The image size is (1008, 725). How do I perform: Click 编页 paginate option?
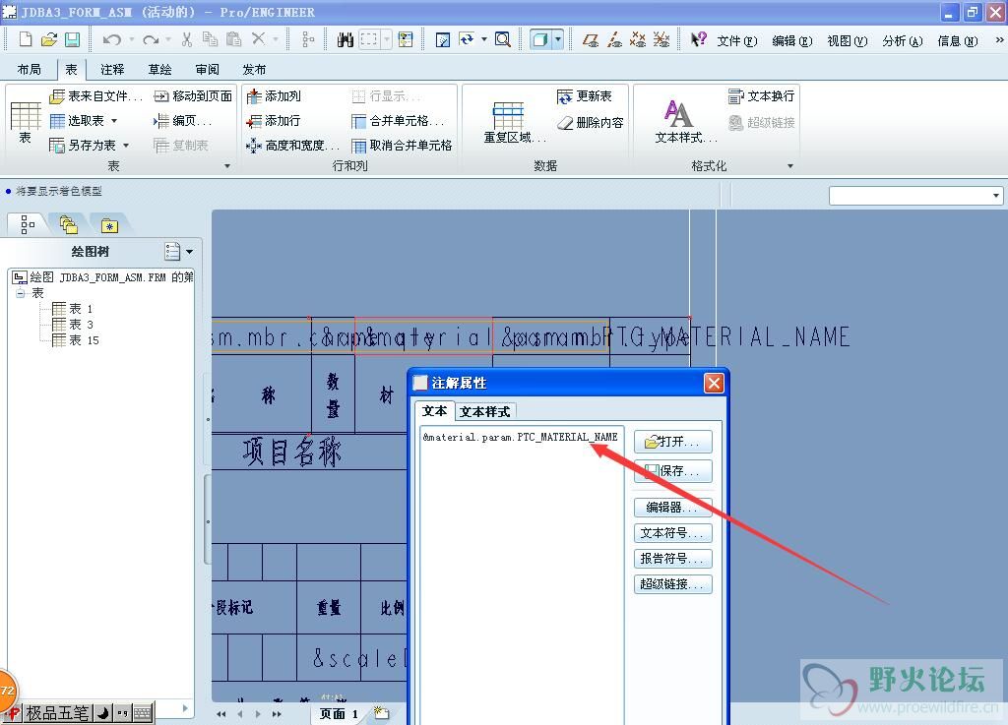(182, 121)
